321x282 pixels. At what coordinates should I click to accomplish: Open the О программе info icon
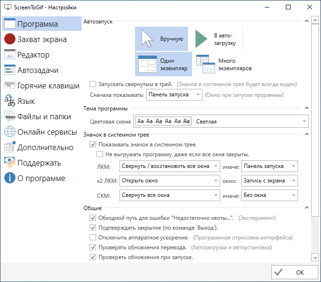click(x=10, y=178)
